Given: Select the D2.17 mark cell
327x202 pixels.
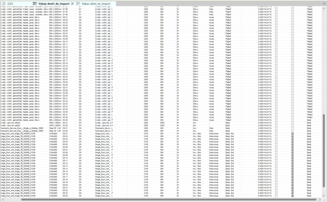Looking at the screenshot, I should [x=65, y=60].
